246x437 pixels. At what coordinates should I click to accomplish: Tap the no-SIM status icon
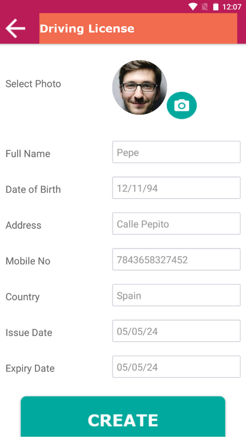[205, 7]
